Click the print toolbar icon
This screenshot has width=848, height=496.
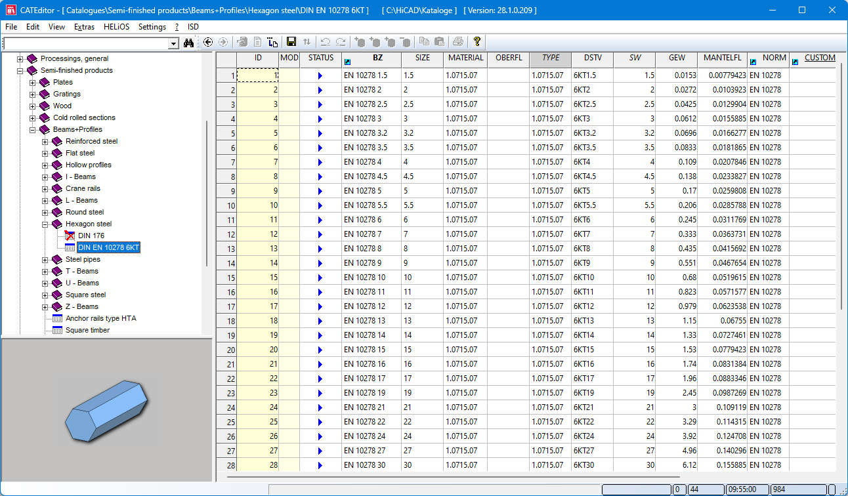click(x=458, y=42)
